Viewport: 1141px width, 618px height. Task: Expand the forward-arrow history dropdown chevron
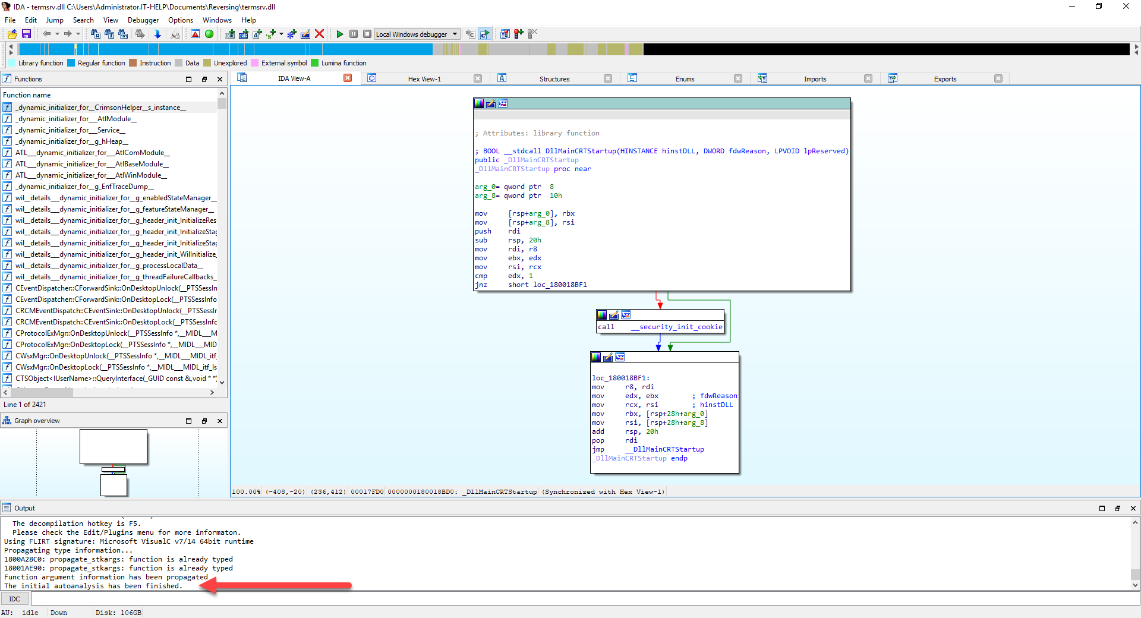click(x=78, y=34)
